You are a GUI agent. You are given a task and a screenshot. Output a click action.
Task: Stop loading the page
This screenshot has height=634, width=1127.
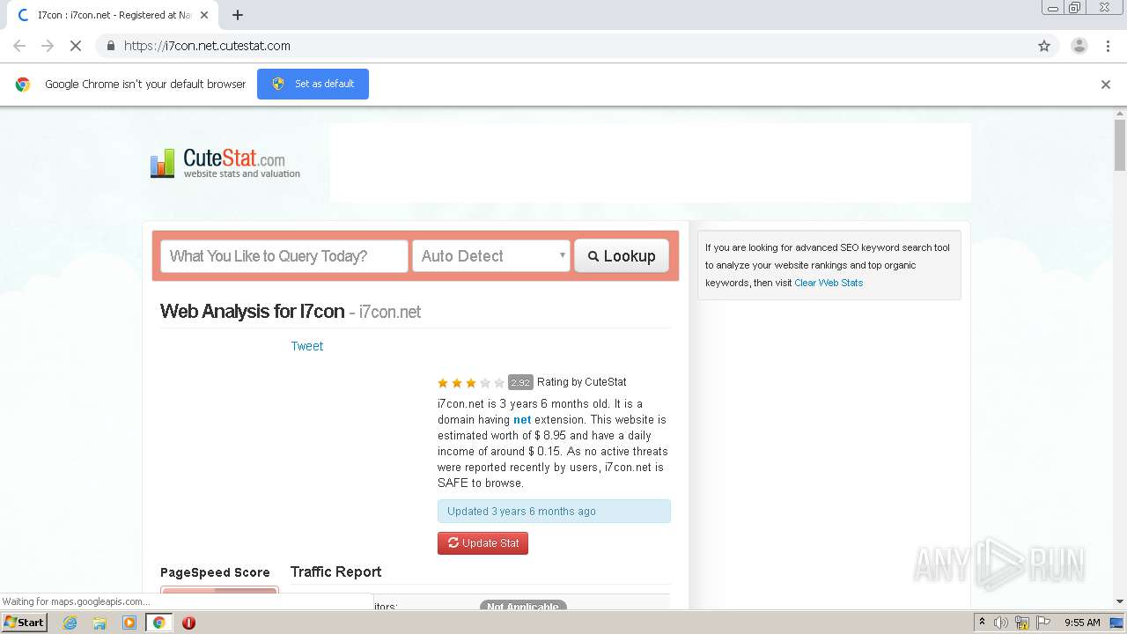pyautogui.click(x=76, y=46)
